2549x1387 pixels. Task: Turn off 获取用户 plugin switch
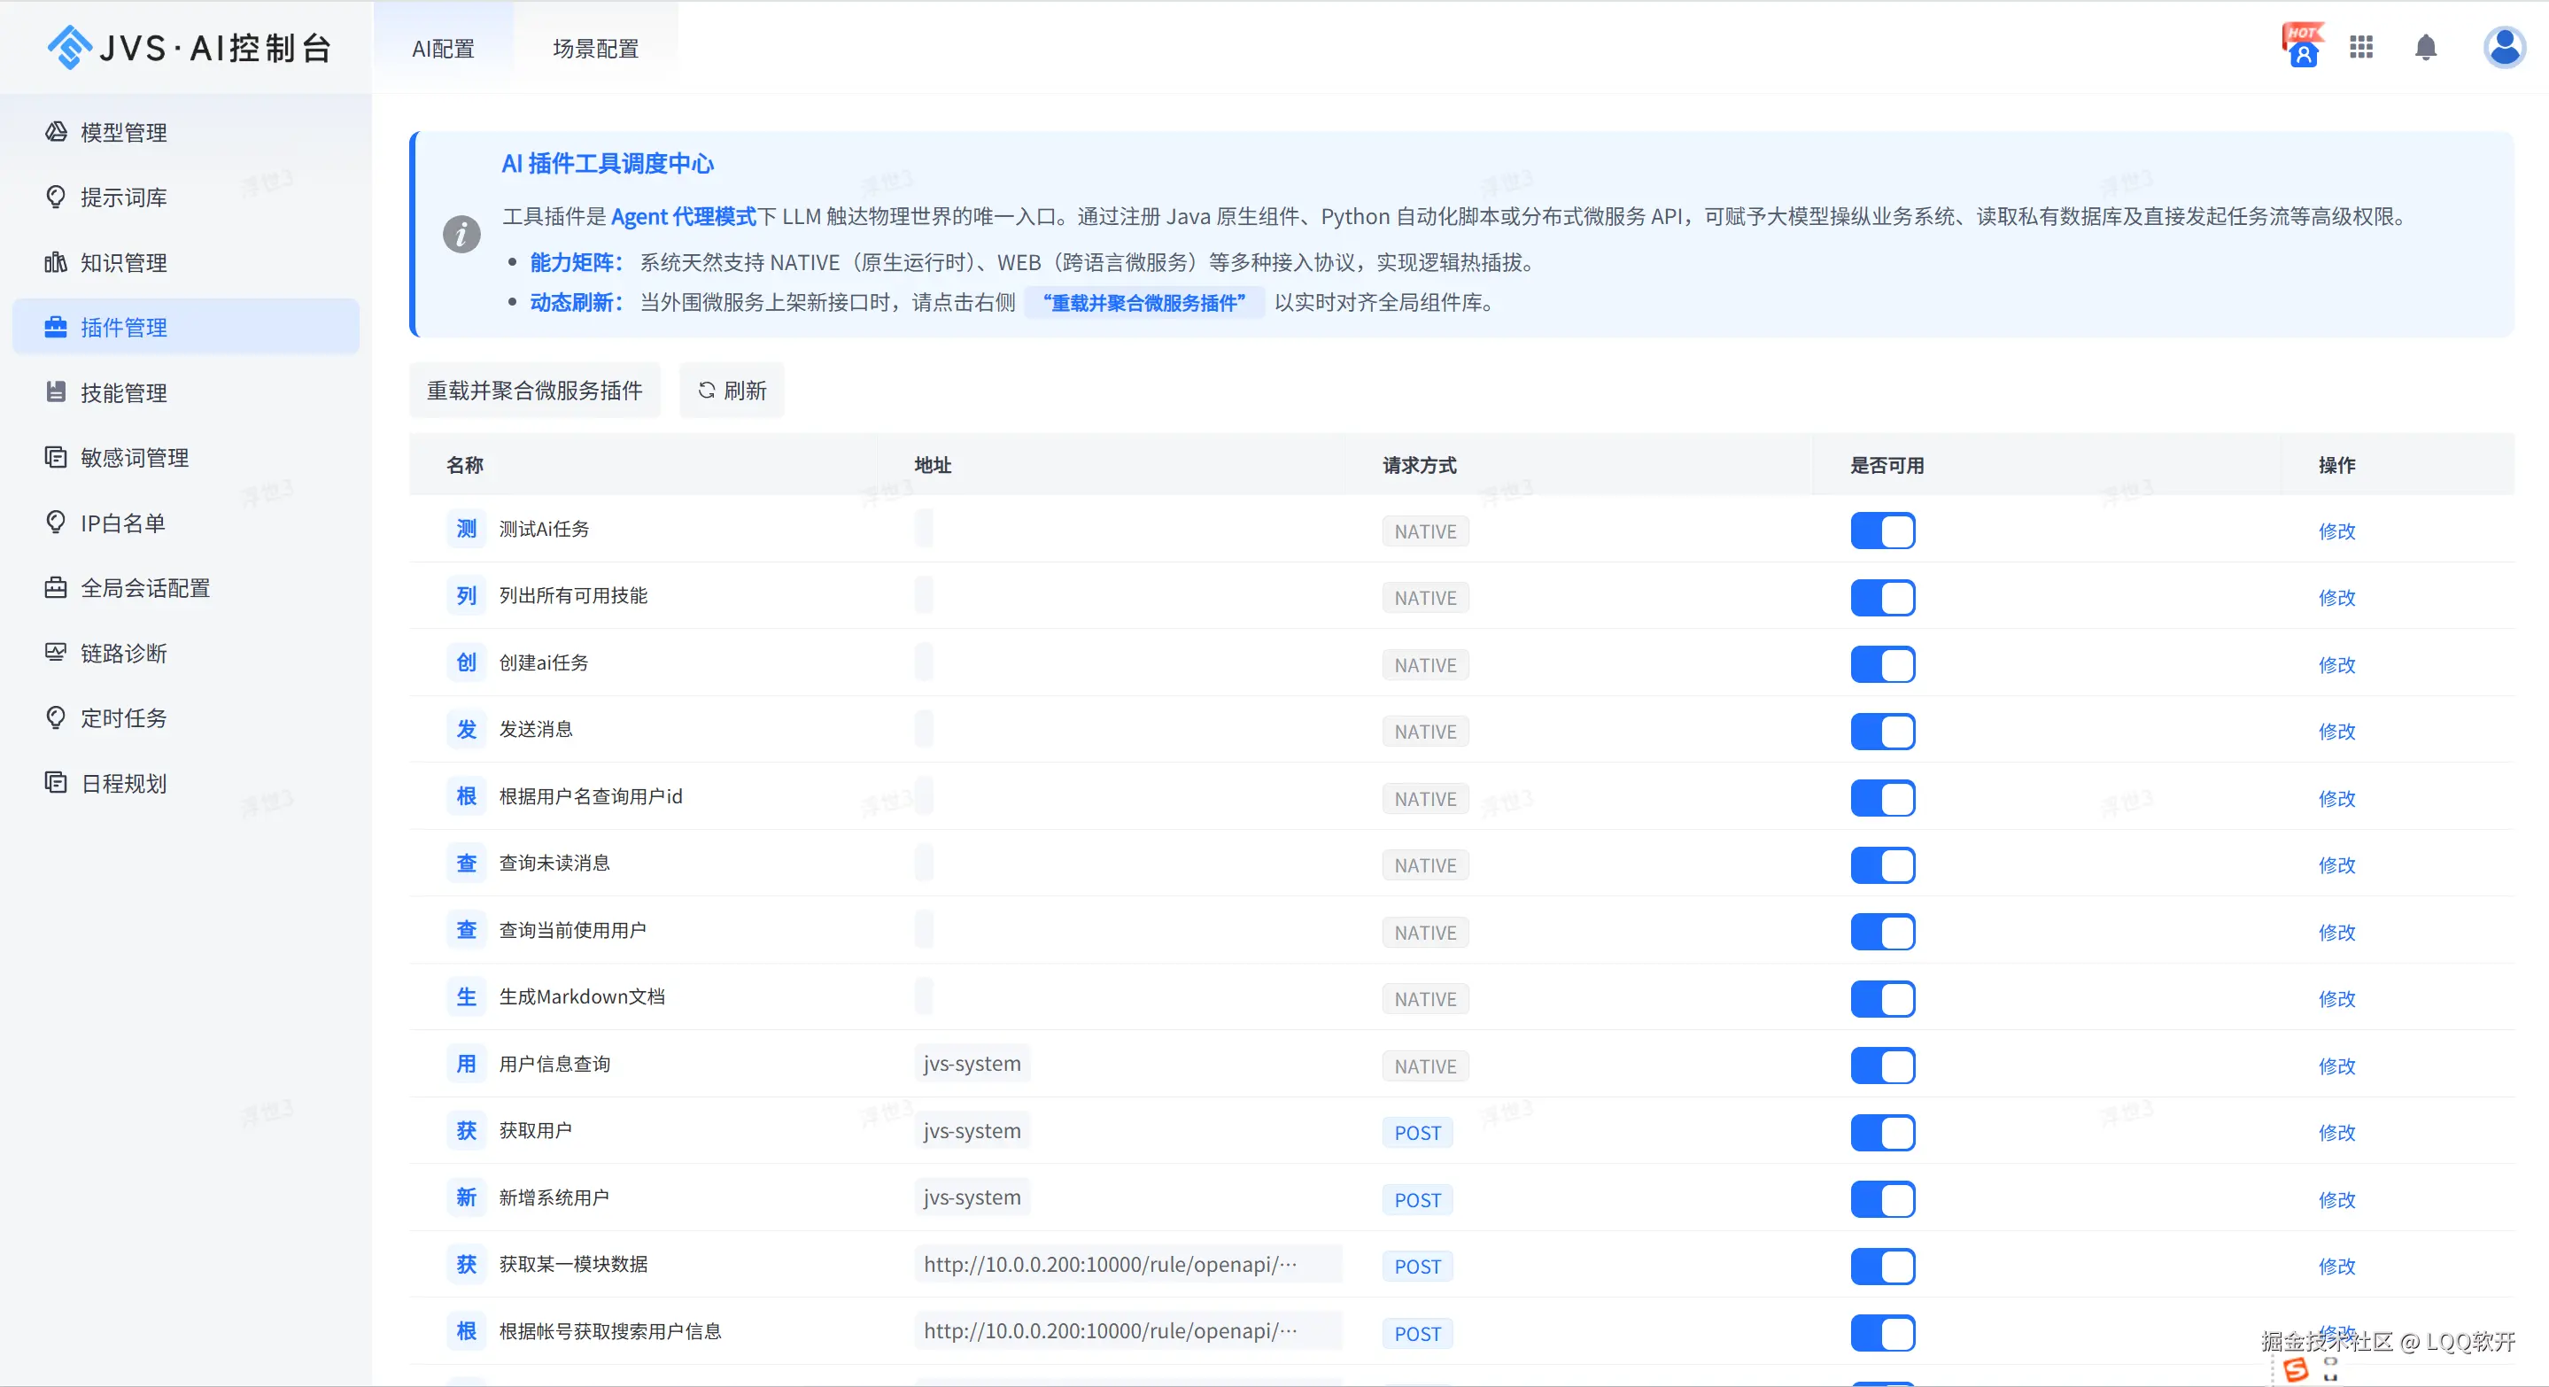click(x=1882, y=1133)
